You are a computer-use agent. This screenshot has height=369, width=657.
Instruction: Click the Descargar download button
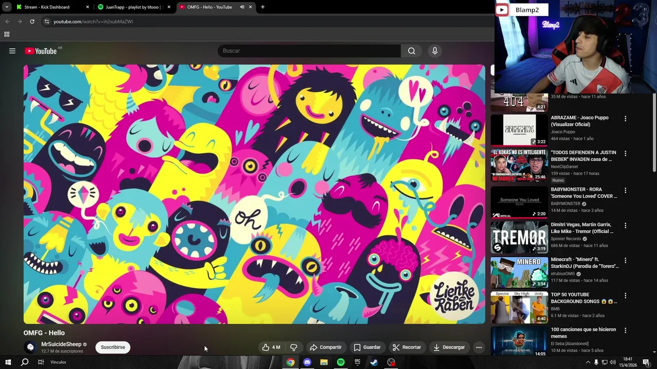click(x=449, y=347)
